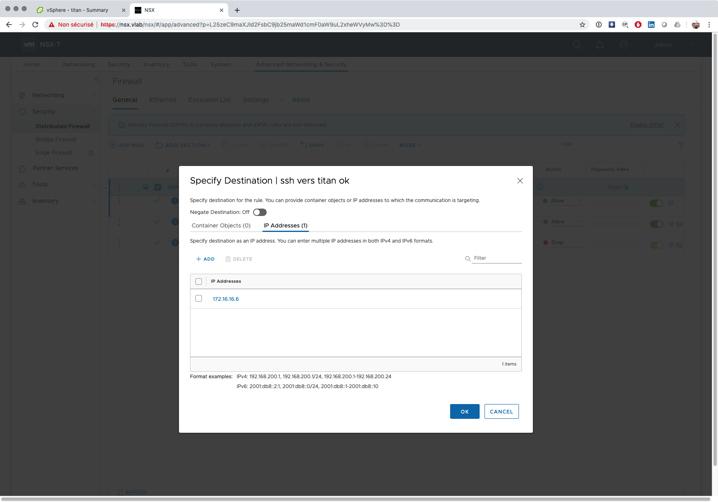Select the IP Addresses tab
The height and width of the screenshot is (502, 718).
(285, 226)
